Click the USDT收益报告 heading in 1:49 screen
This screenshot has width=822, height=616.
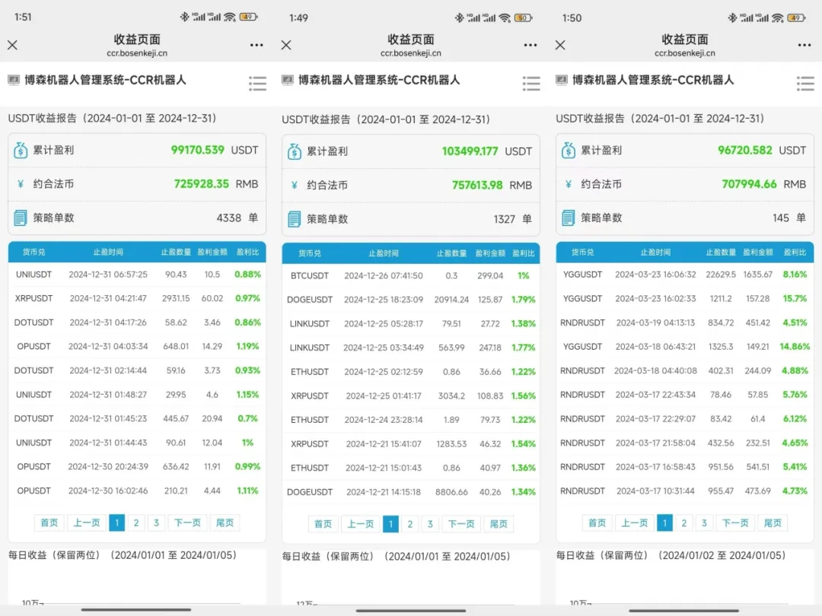(386, 119)
